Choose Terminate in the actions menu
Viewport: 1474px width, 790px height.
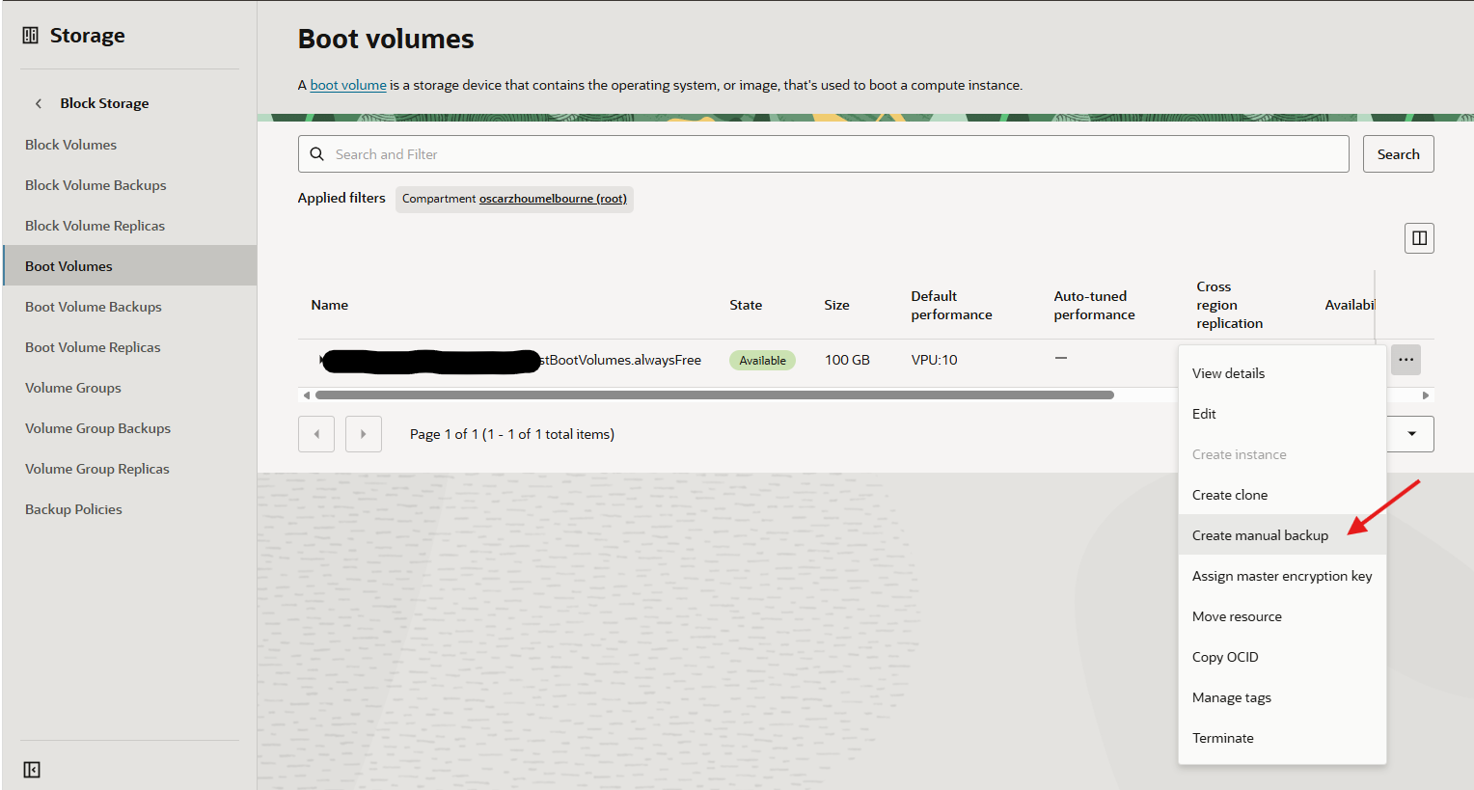pyautogui.click(x=1282, y=738)
